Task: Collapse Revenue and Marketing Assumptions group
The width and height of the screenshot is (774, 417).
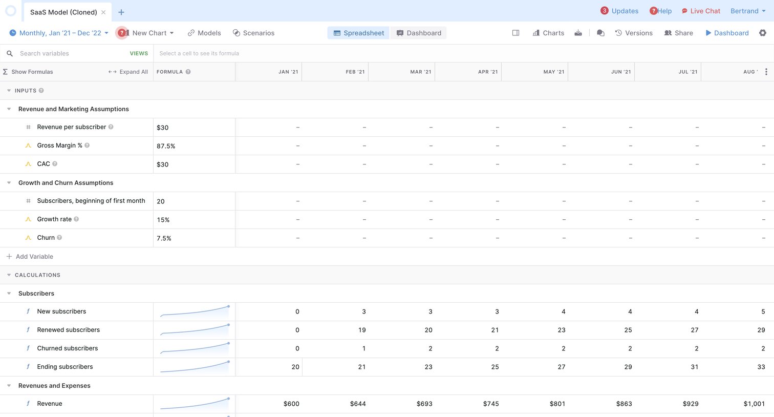Action: click(9, 109)
